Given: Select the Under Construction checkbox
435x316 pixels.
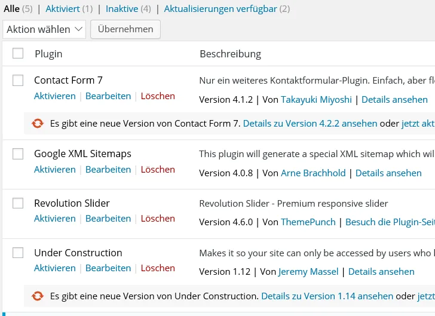Looking at the screenshot, I should pos(18,253).
